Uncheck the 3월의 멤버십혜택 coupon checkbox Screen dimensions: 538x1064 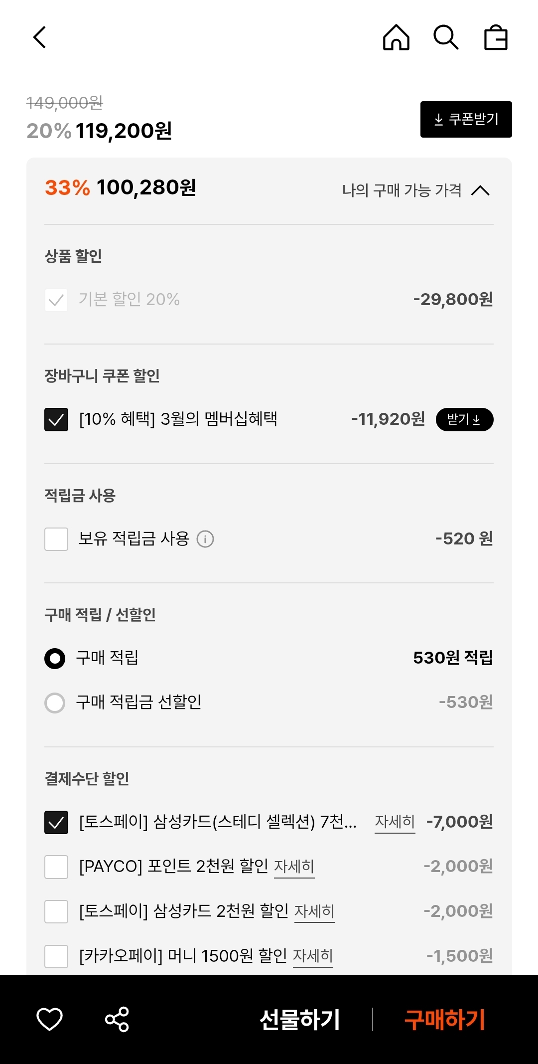56,419
